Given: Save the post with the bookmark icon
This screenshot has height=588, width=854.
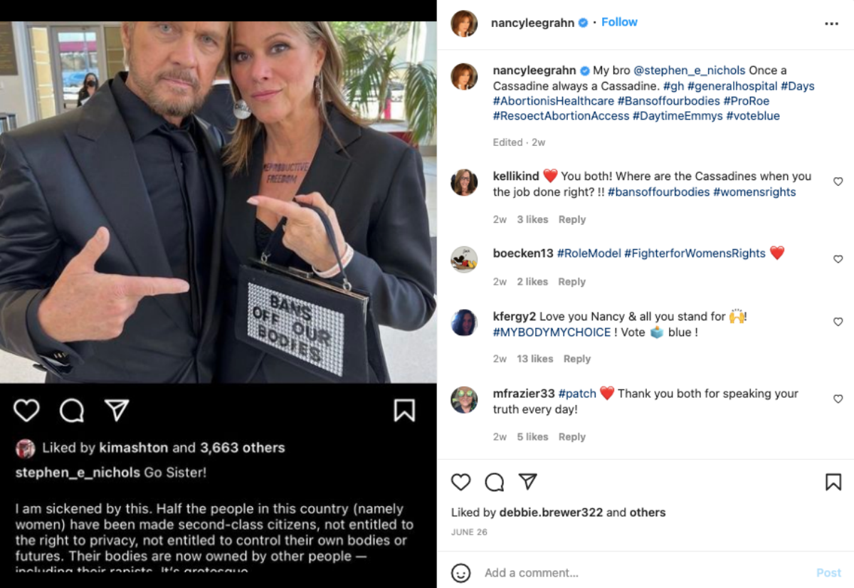Looking at the screenshot, I should [406, 410].
